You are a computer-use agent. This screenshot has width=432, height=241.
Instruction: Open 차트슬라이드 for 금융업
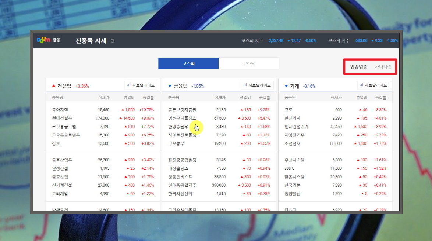[257, 85]
